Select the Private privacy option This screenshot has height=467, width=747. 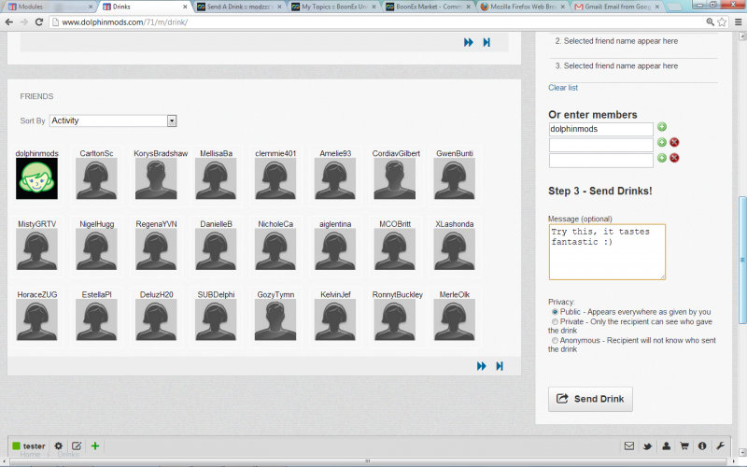556,321
